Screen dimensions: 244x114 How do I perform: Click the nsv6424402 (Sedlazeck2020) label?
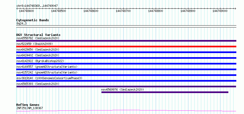pyautogui.click(x=38, y=55)
